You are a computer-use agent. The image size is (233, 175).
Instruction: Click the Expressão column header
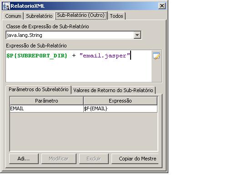coord(120,101)
